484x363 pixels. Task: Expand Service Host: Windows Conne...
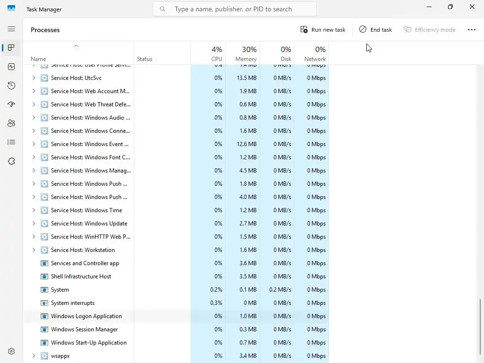coord(34,131)
